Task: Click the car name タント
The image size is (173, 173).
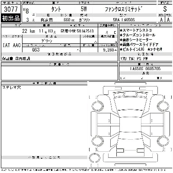Action: point(56,10)
